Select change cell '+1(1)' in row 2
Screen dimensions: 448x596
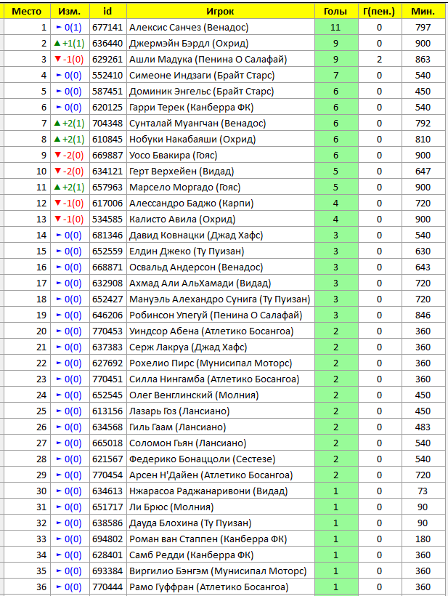pyautogui.click(x=70, y=44)
